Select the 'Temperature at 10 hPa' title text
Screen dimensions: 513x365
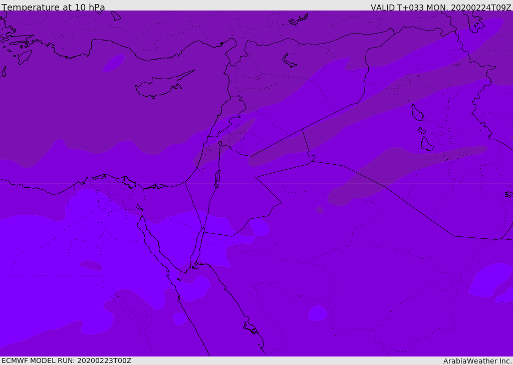pyautogui.click(x=53, y=7)
